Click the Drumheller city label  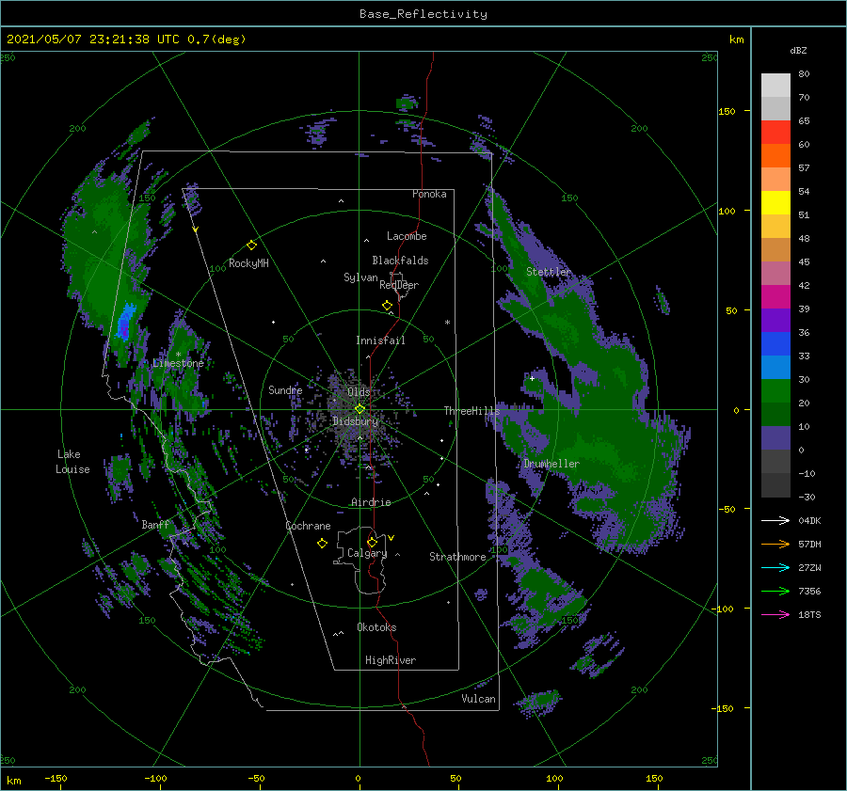(x=551, y=464)
